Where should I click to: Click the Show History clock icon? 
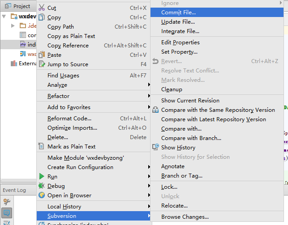pos(155,147)
